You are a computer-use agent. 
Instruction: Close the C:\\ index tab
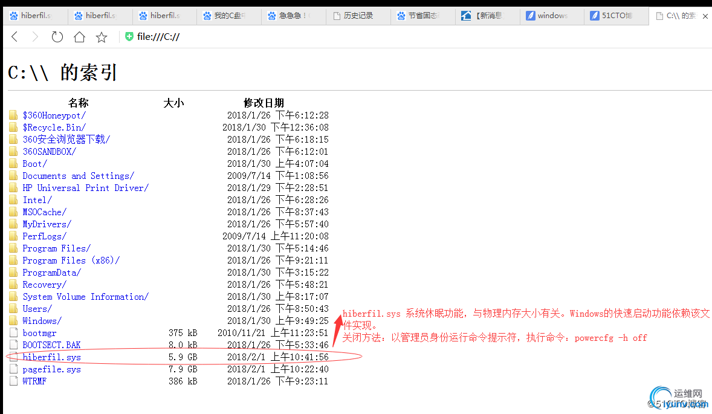pyautogui.click(x=705, y=16)
